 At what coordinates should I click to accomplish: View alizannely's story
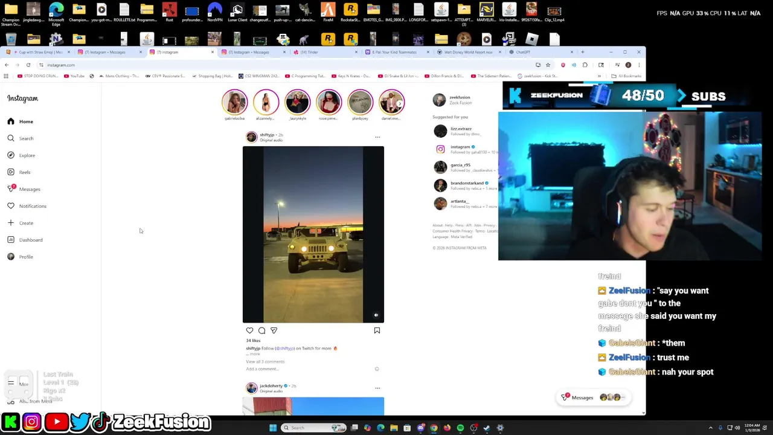tap(266, 102)
